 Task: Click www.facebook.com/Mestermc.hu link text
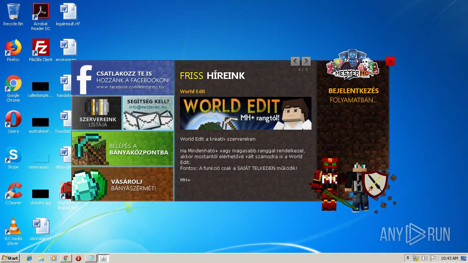point(130,87)
